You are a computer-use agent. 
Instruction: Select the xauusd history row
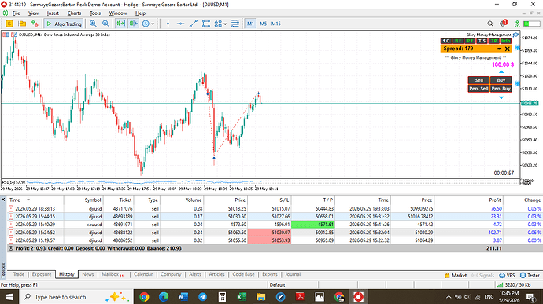click(x=275, y=225)
